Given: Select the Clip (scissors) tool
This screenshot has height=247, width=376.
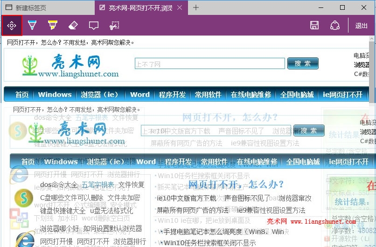Looking at the screenshot, I should point(114,25).
